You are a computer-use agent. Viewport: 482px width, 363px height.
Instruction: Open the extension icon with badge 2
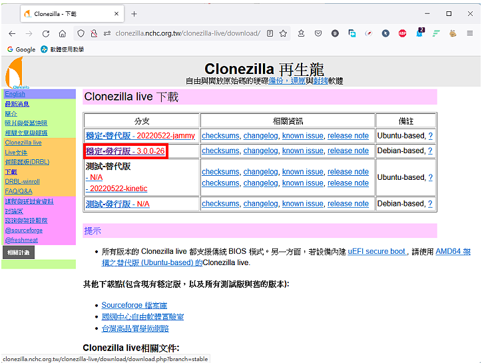click(x=420, y=32)
